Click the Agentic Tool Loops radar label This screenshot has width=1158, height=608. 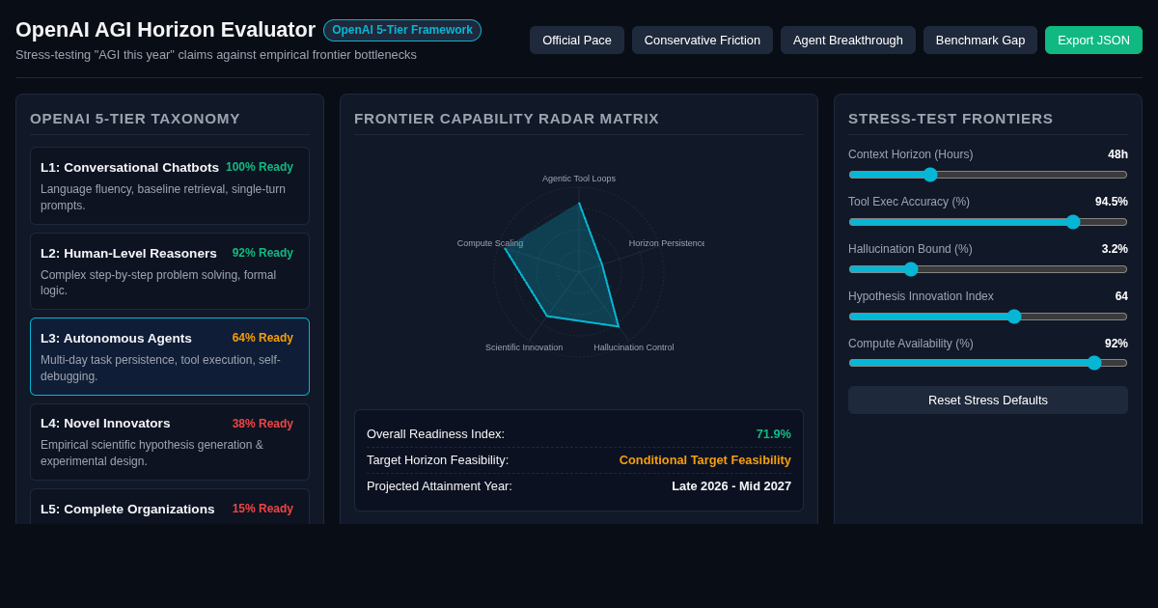point(579,179)
